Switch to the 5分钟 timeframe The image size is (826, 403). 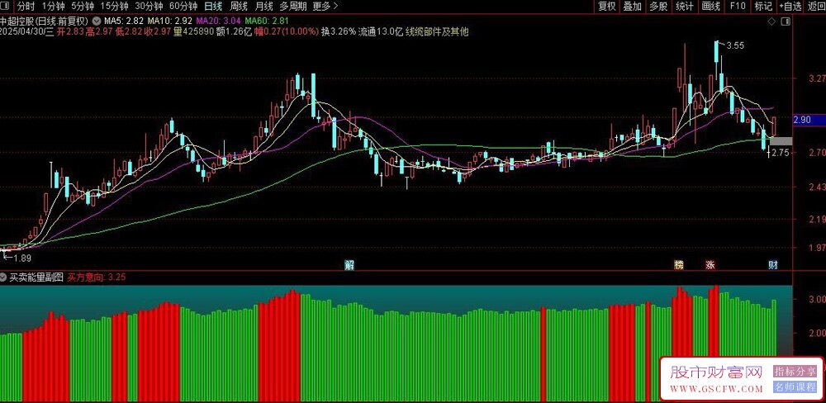tap(83, 7)
